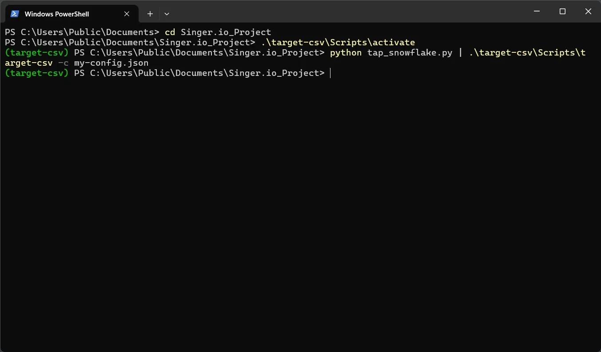Expand the new tab profile dropdown chevron
Screen dimensions: 601x352
(x=167, y=14)
